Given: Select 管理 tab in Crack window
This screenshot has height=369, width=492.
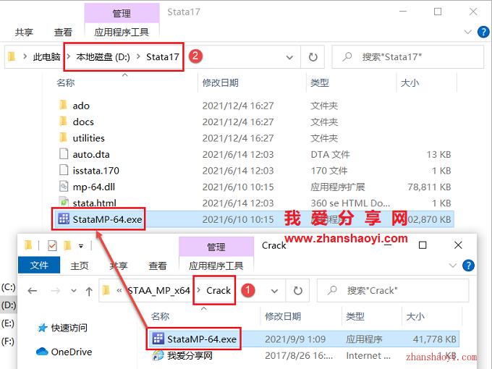Looking at the screenshot, I should pyautogui.click(x=216, y=247).
